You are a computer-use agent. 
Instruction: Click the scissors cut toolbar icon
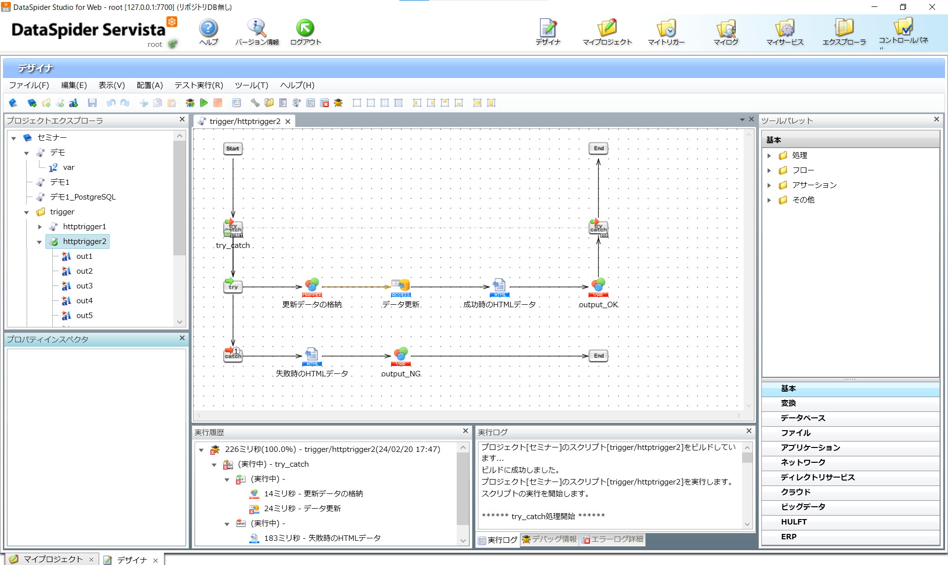[x=144, y=103]
